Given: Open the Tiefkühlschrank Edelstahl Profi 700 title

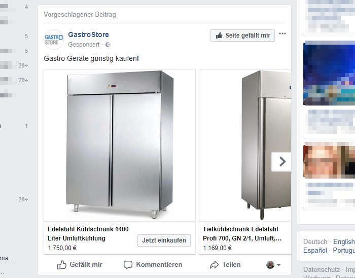Looking at the screenshot, I should coord(242,234).
